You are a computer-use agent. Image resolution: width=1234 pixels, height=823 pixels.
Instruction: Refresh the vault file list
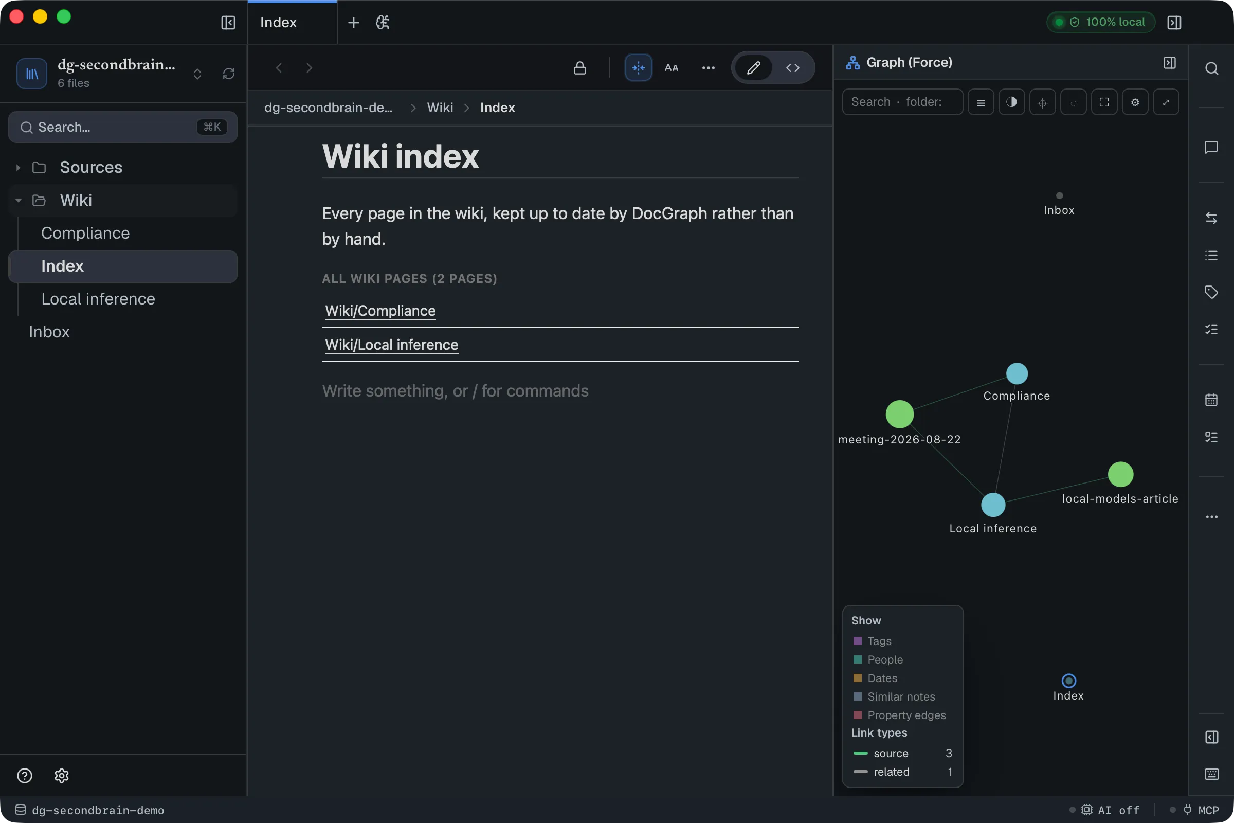[229, 74]
